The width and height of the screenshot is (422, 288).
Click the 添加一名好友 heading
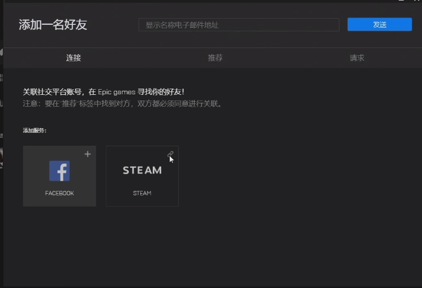point(53,25)
